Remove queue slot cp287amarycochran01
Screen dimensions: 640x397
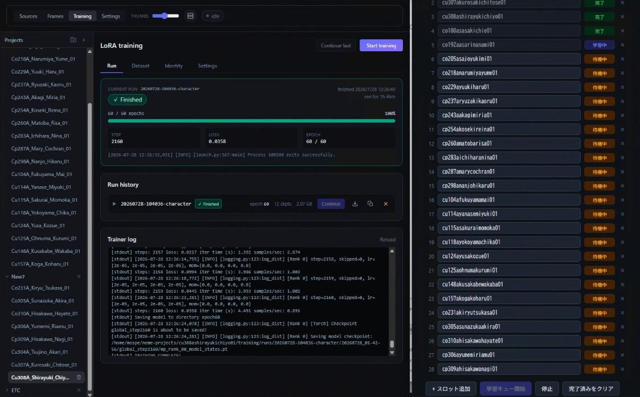(x=622, y=172)
